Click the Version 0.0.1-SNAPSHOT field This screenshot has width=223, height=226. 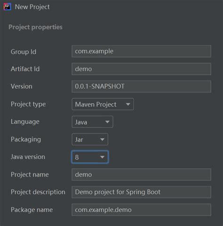(142, 86)
